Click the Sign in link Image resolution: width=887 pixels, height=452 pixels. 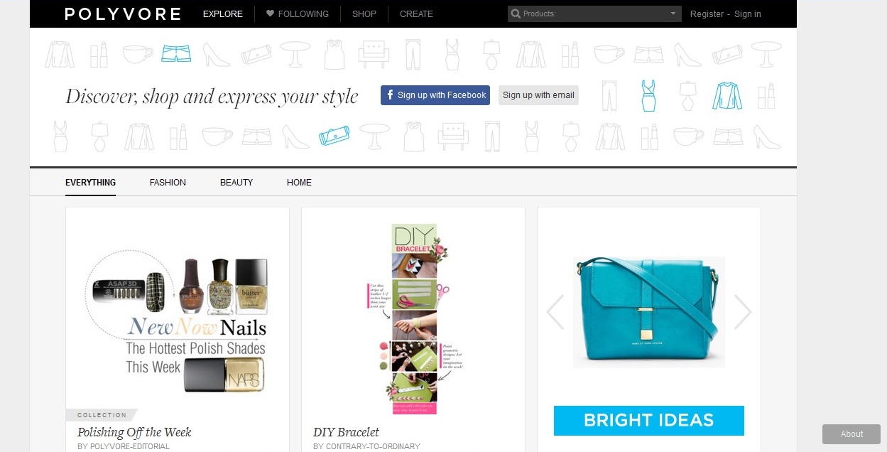point(748,14)
